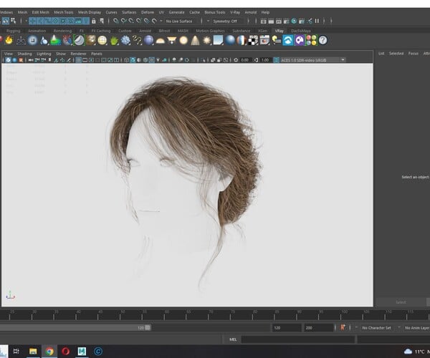430x358 pixels.
Task: Click the lock selection icon in status line
Action: coord(94,21)
